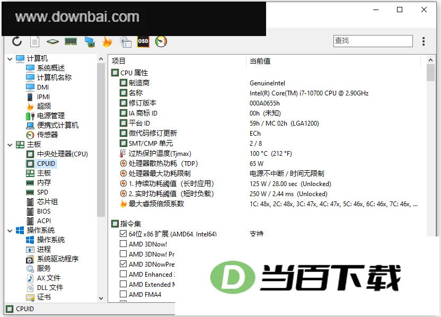This screenshot has height=317, width=441.
Task: Click the tree panel scroll-down arrow
Action: pyautogui.click(x=101, y=298)
